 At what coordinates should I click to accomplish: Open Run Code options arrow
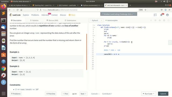click(153, 94)
